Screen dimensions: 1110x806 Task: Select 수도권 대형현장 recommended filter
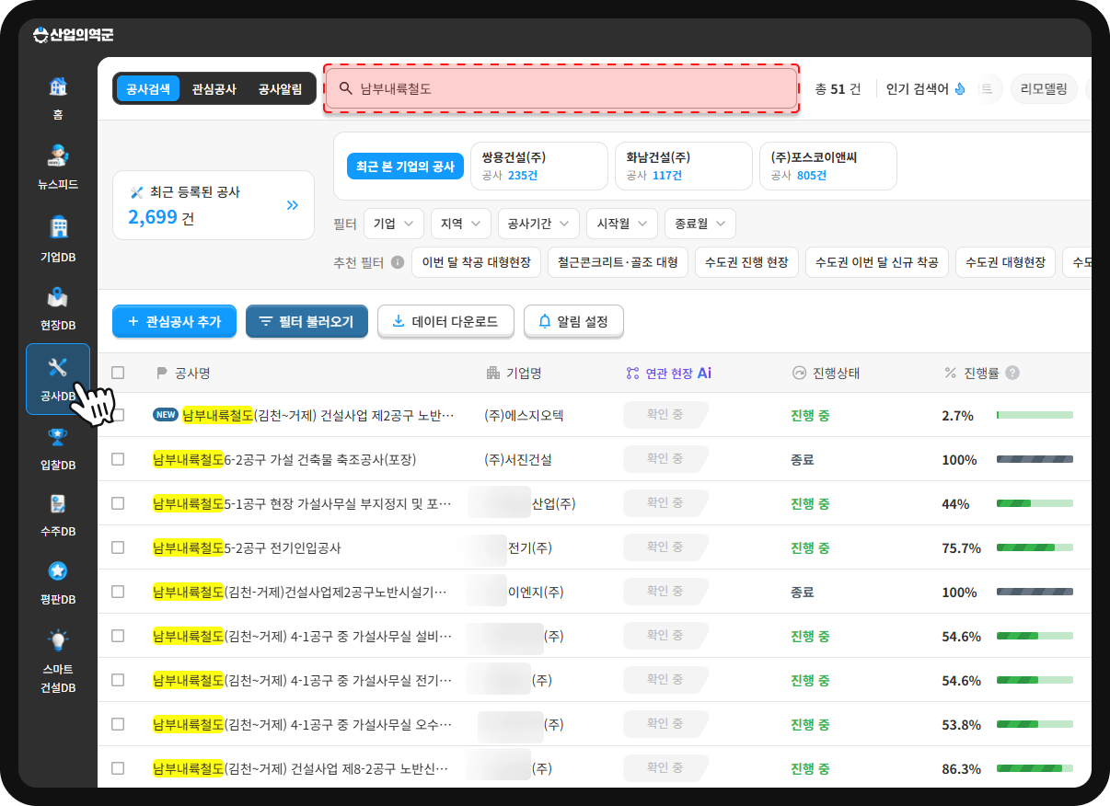click(x=1005, y=262)
